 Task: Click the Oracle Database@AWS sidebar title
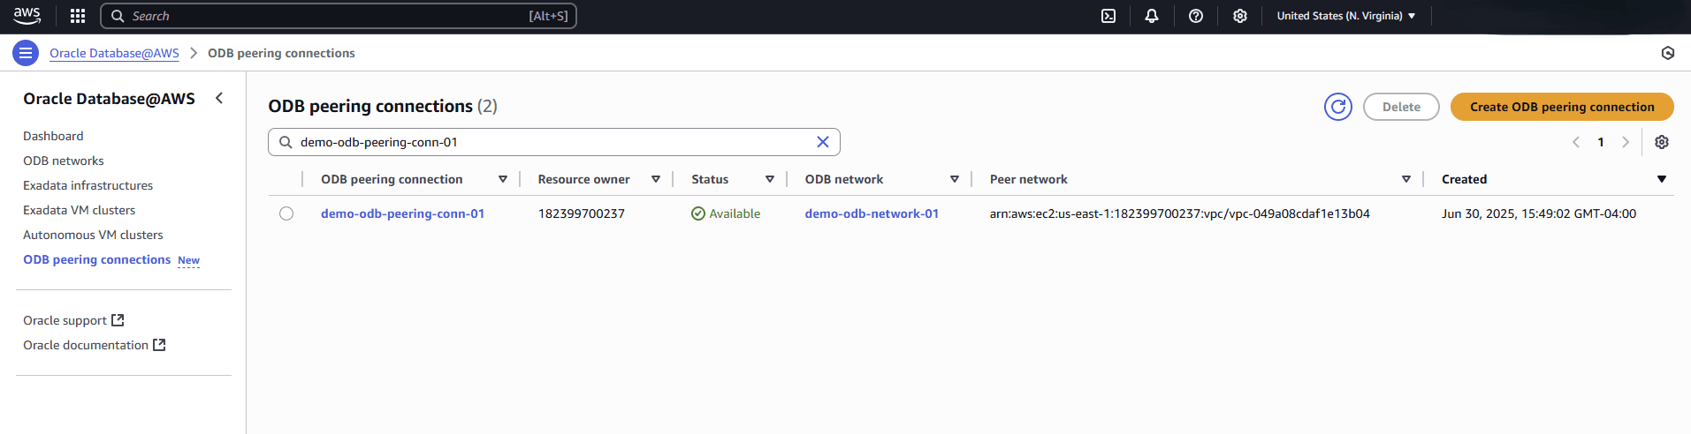click(109, 99)
